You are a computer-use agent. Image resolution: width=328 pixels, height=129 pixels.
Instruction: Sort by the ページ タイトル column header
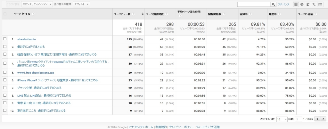point(22,14)
